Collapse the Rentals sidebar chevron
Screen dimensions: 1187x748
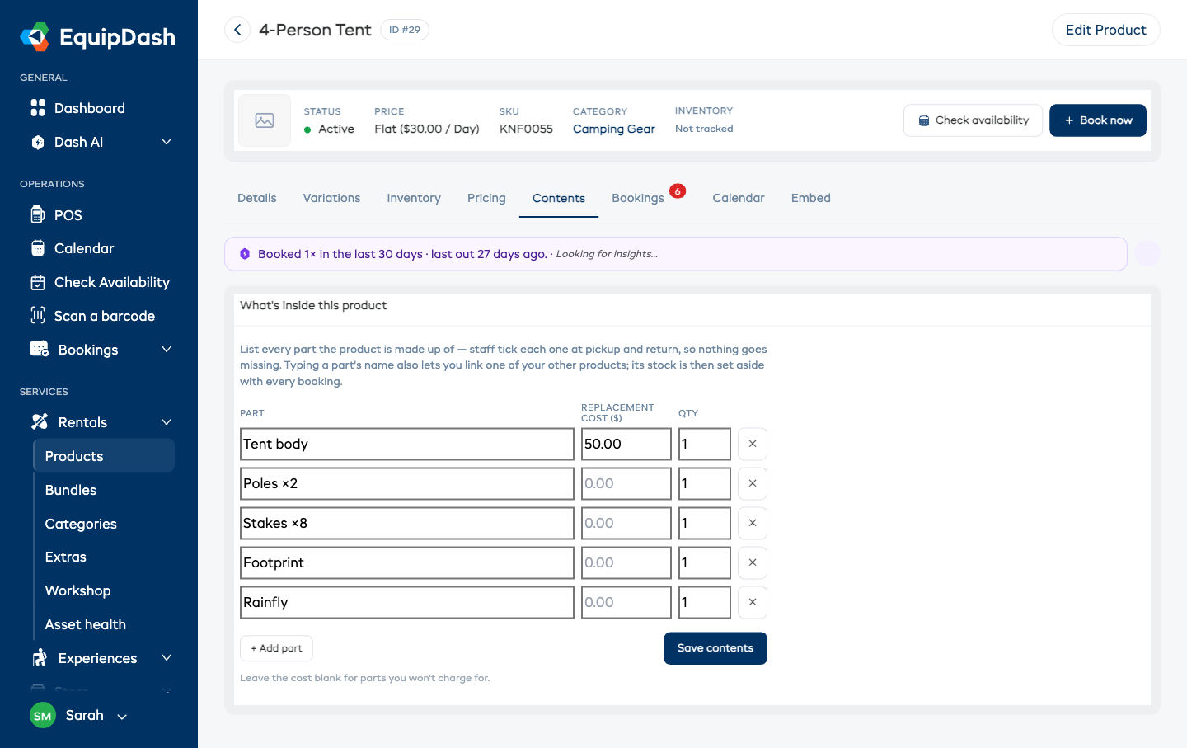167,422
